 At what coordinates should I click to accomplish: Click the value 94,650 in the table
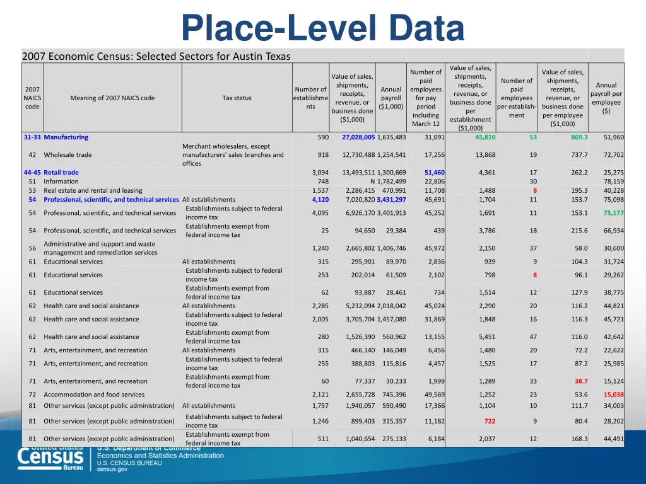[x=365, y=231]
